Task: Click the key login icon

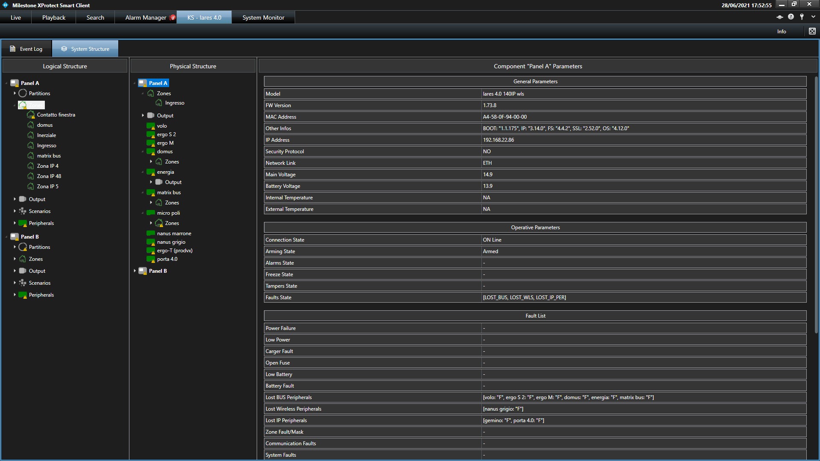Action: (802, 17)
